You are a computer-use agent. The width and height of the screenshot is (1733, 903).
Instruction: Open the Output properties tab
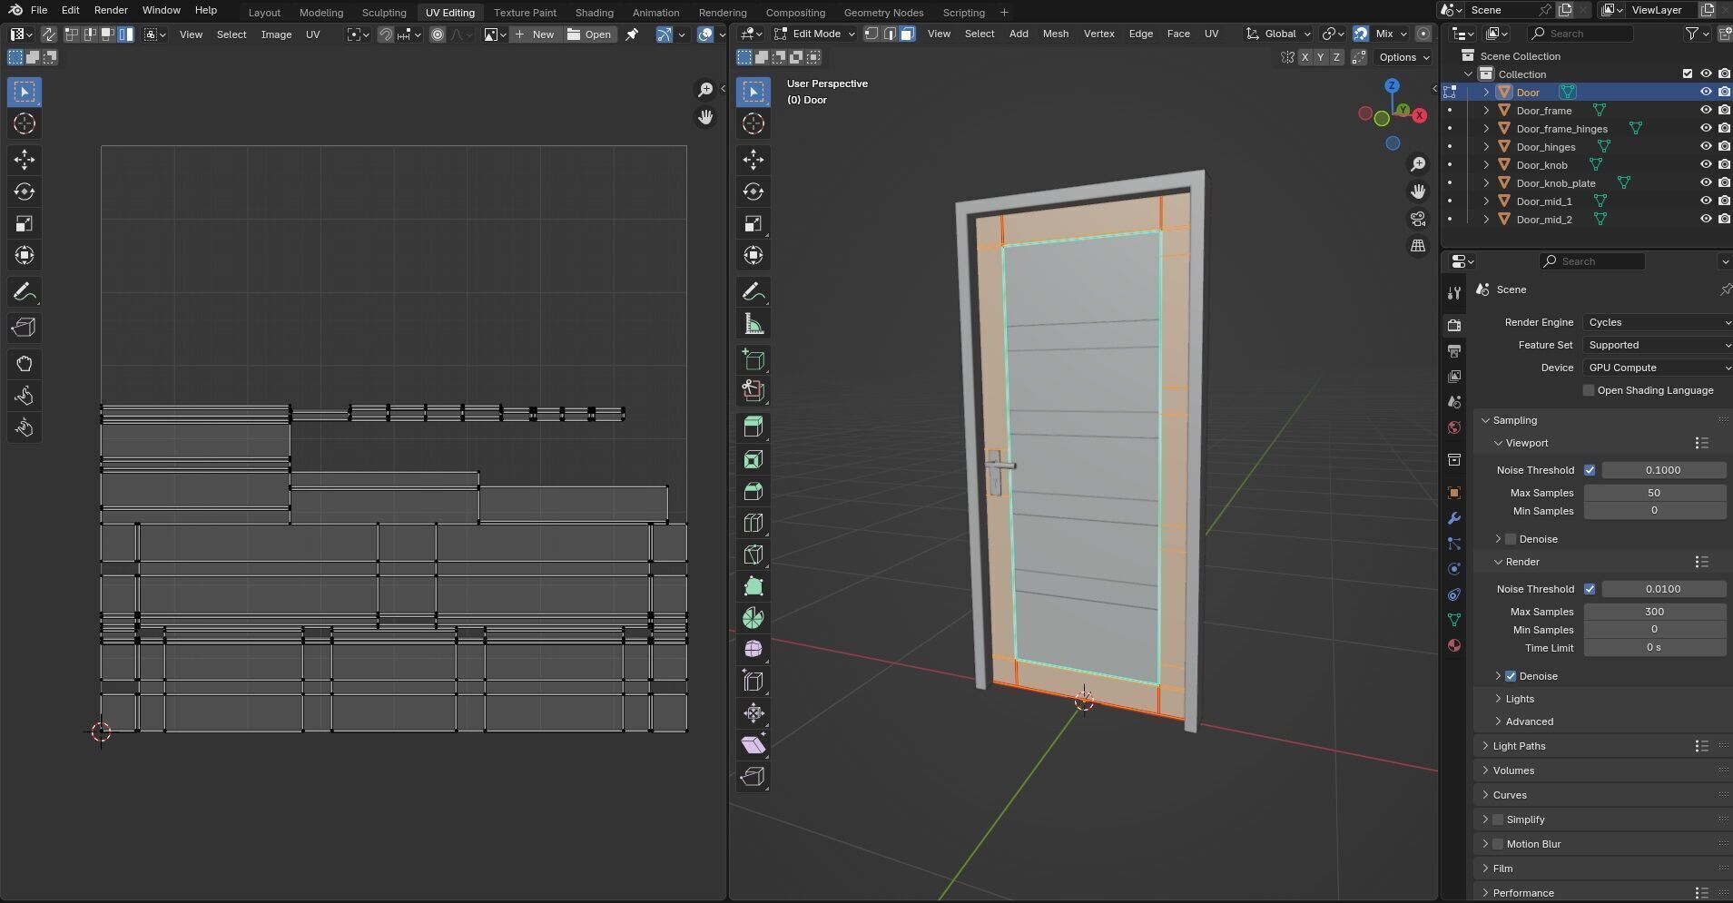[x=1454, y=351]
